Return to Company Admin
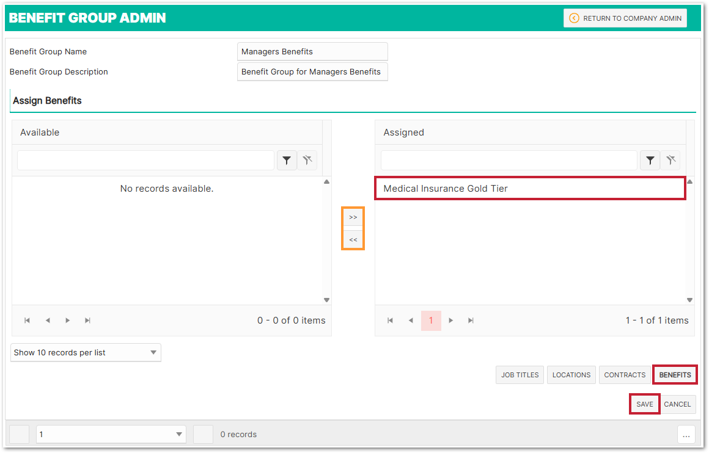The image size is (709, 453). click(x=625, y=18)
